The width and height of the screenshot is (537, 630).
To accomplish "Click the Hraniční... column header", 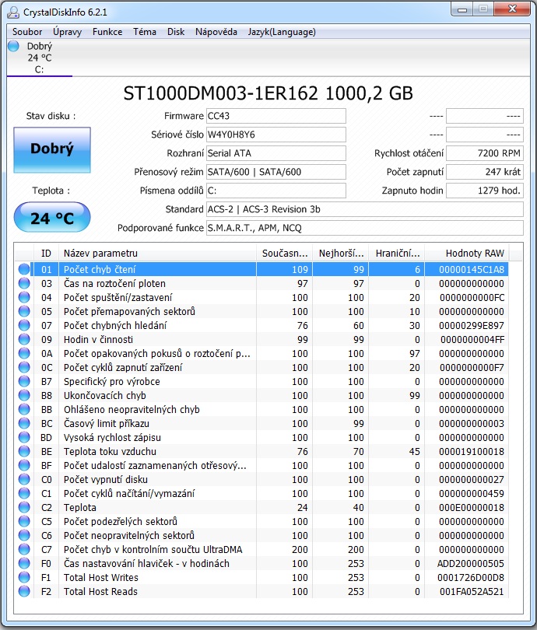I will click(397, 253).
